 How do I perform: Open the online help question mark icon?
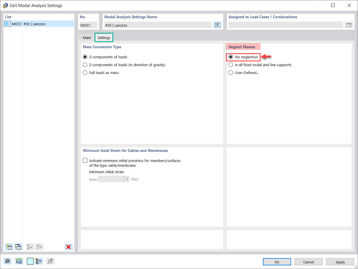click(8, 261)
